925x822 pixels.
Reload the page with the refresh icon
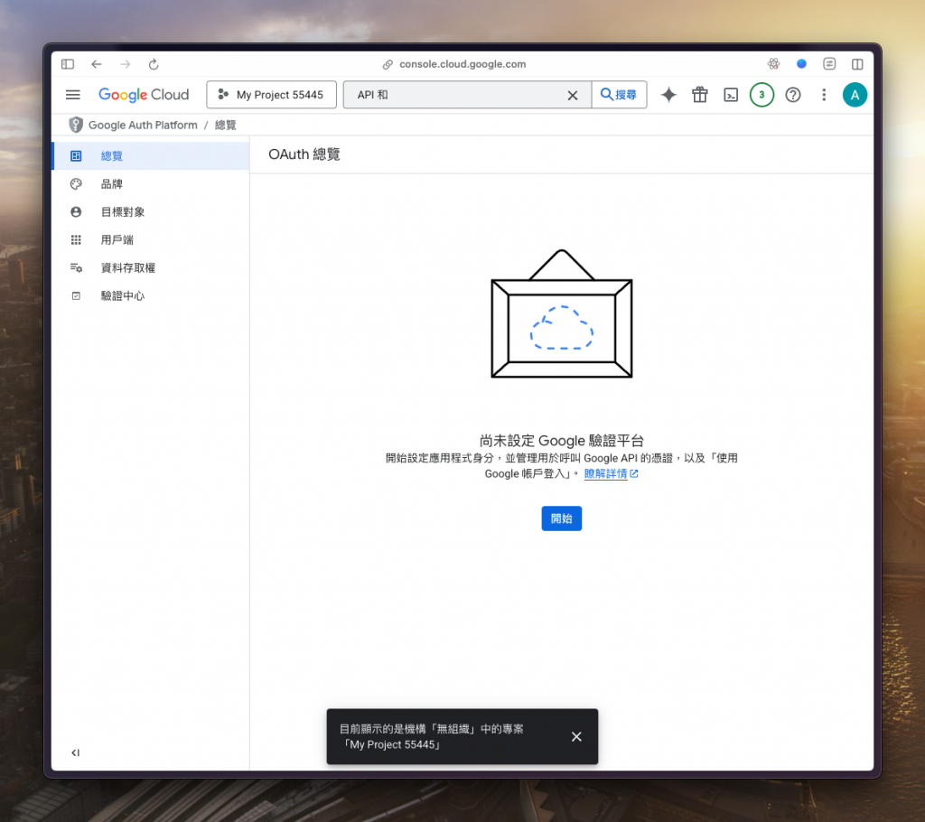(154, 64)
